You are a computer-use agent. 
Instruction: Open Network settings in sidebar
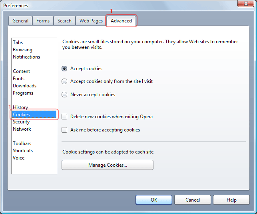(x=22, y=129)
